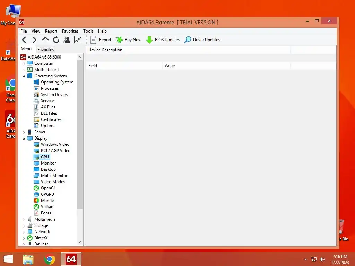Image resolution: width=355 pixels, height=266 pixels.
Task: Switch to the Menu tab in the sidebar
Action: [x=26, y=49]
